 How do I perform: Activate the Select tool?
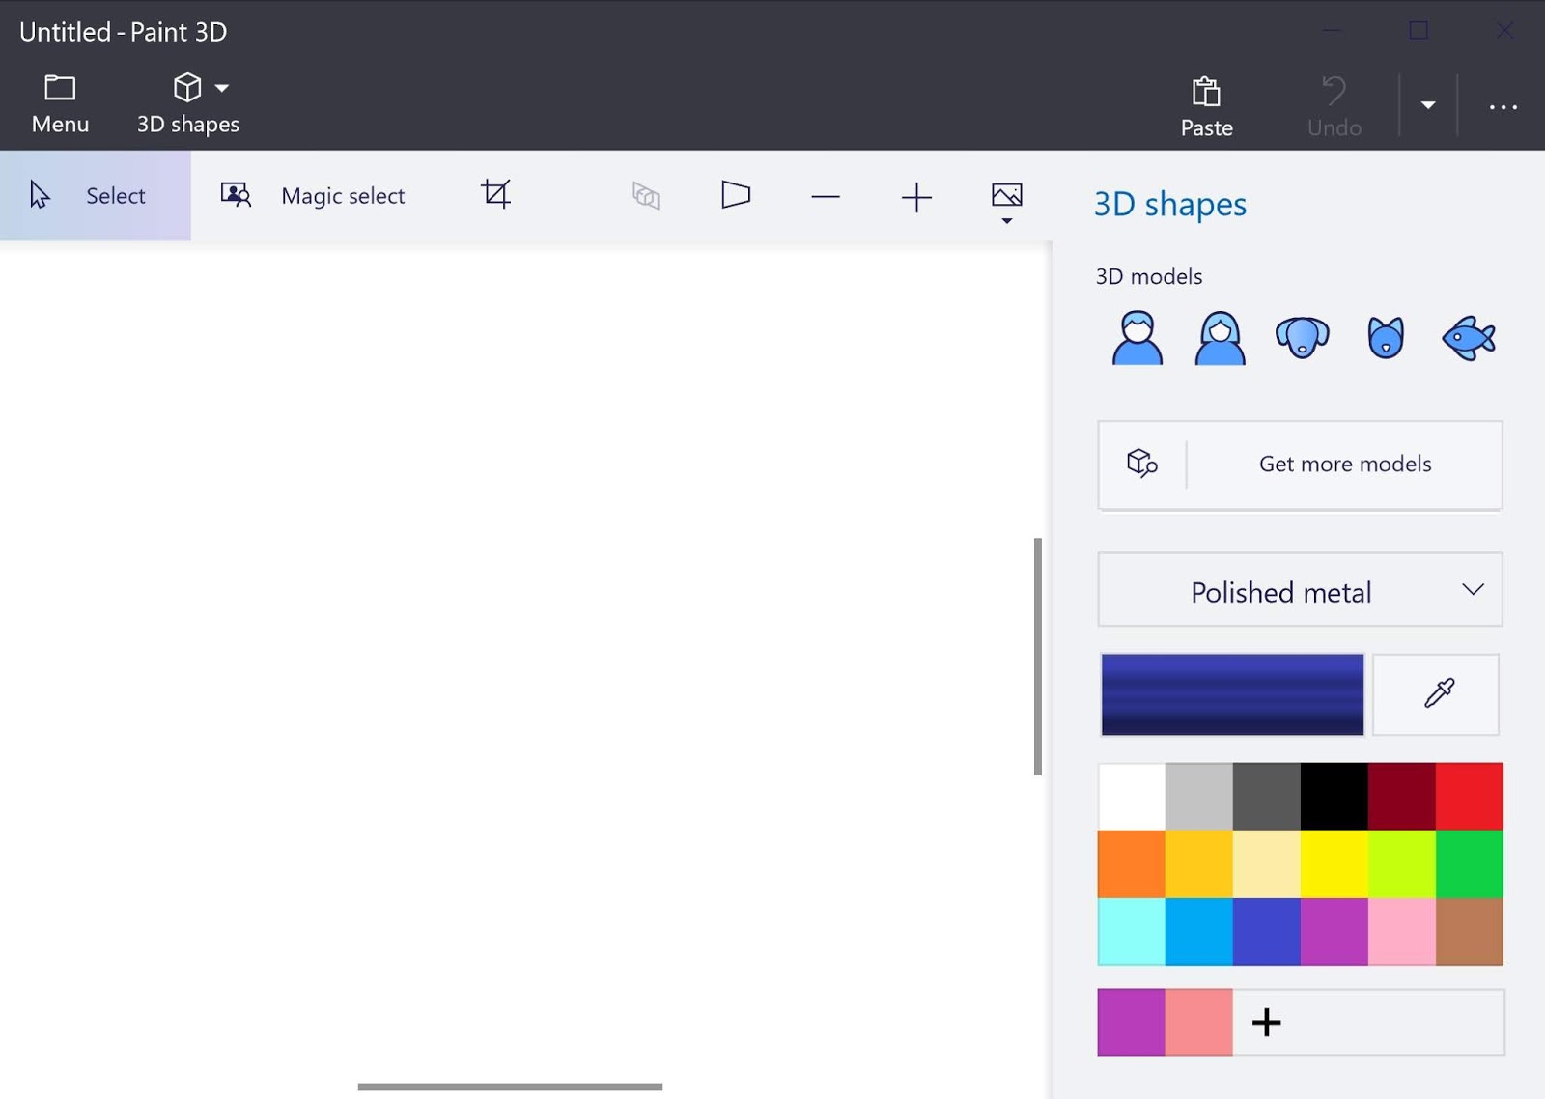[x=96, y=195]
